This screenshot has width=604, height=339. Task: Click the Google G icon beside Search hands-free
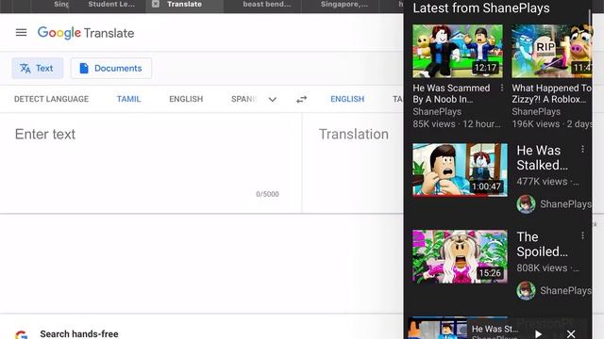click(22, 334)
